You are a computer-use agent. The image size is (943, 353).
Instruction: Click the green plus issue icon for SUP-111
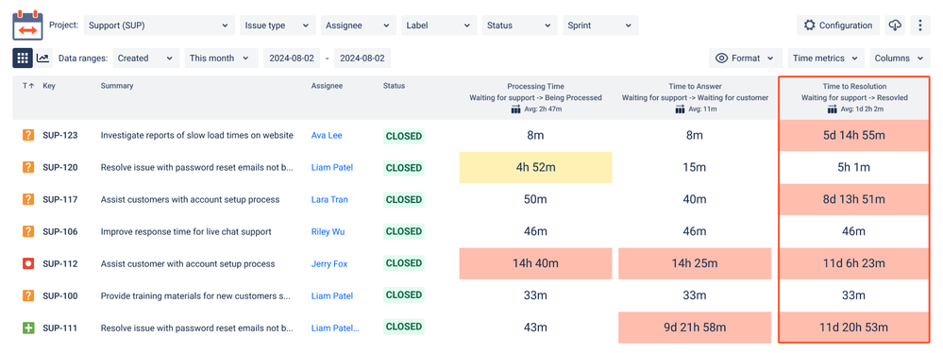(x=27, y=328)
